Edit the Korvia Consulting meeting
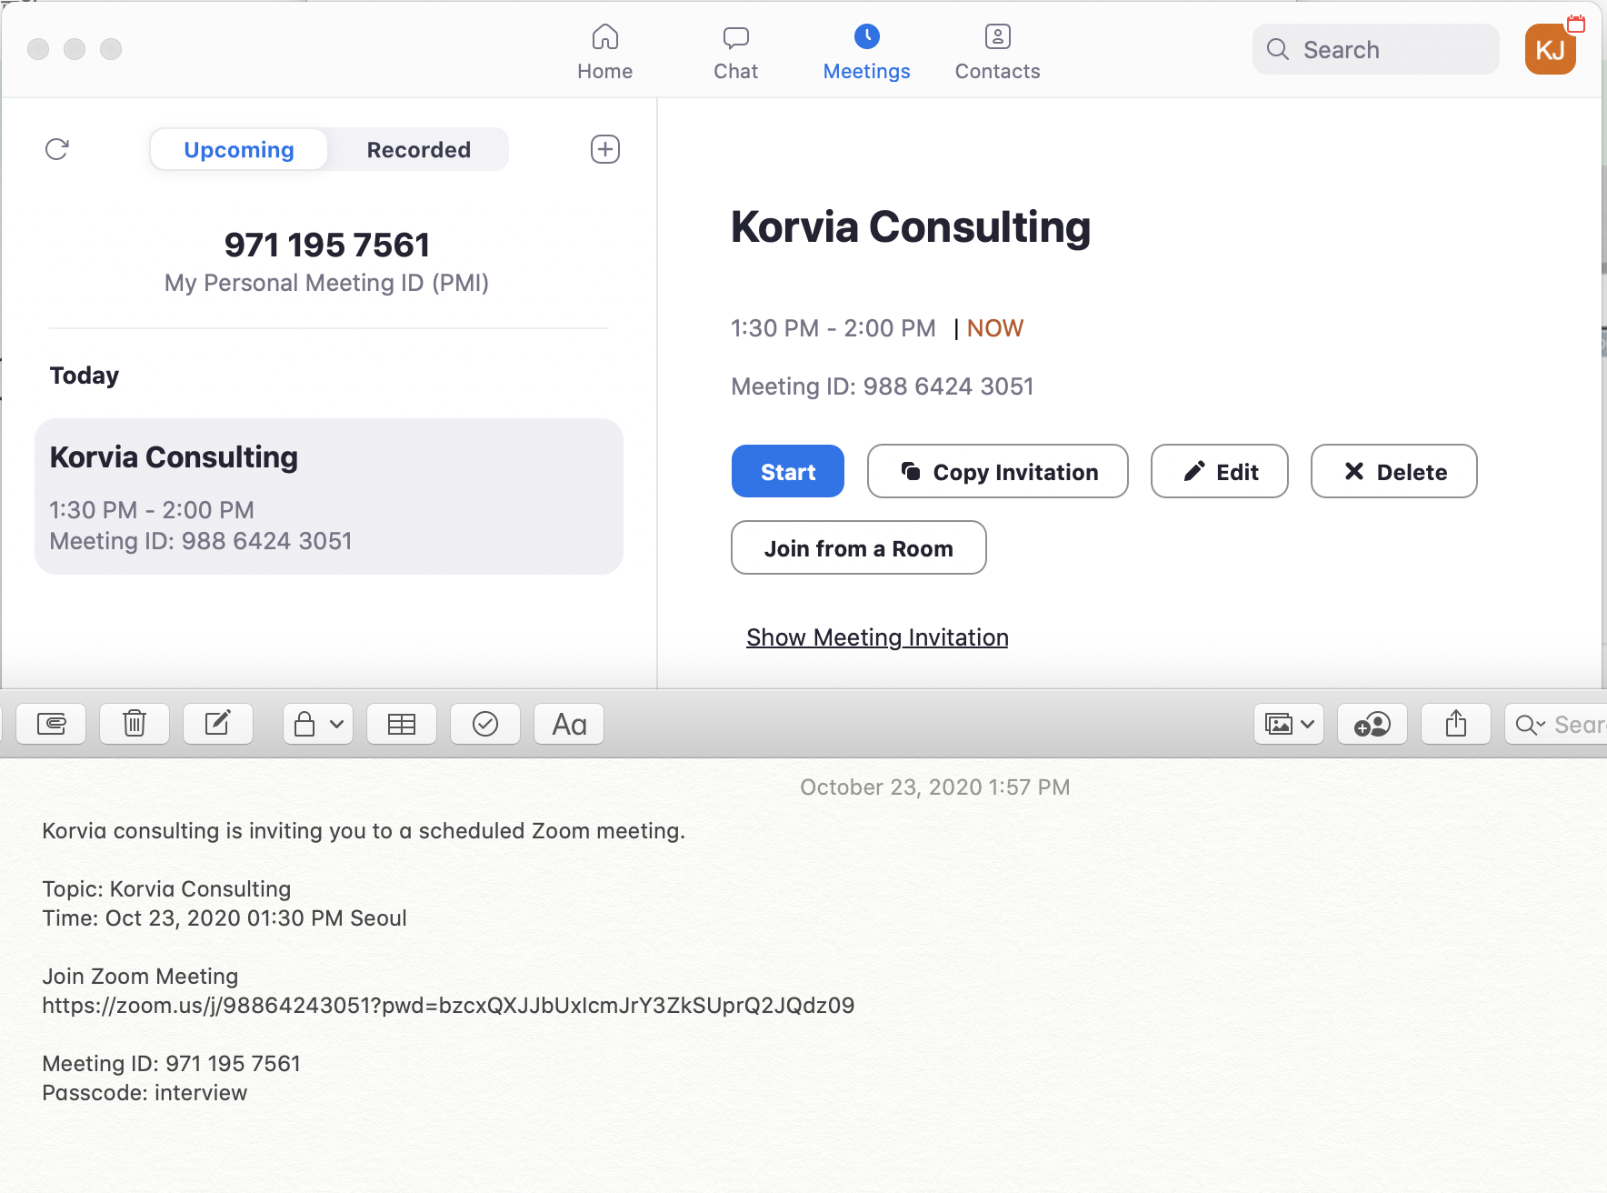The image size is (1607, 1193). click(x=1220, y=471)
